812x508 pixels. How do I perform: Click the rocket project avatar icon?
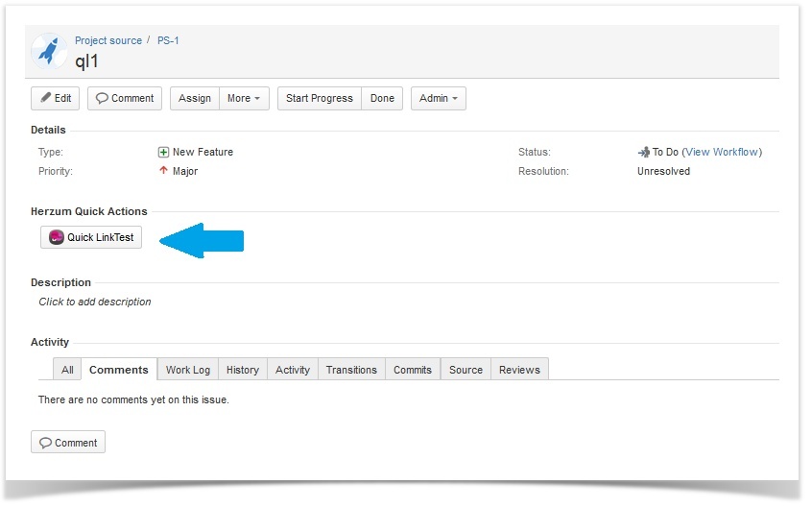pos(49,51)
